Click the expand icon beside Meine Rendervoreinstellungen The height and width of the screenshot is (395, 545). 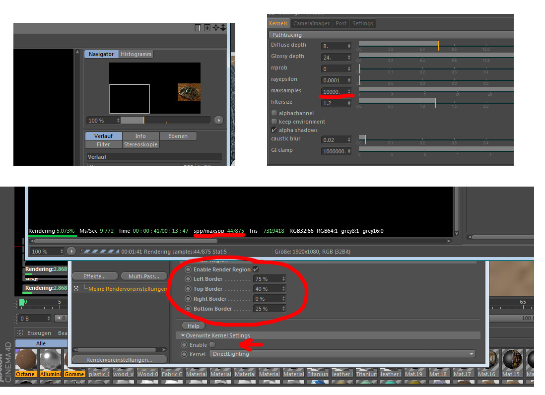(x=76, y=288)
